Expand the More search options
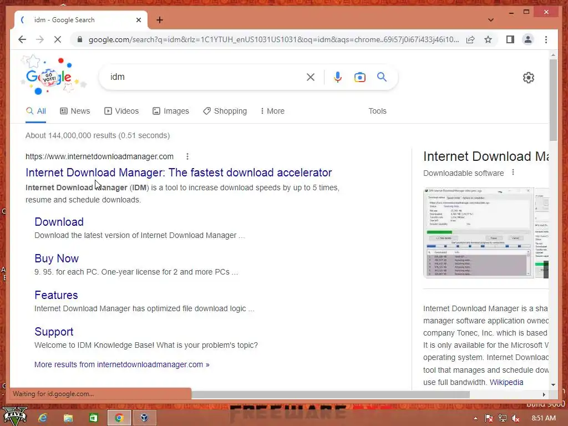 [x=272, y=111]
